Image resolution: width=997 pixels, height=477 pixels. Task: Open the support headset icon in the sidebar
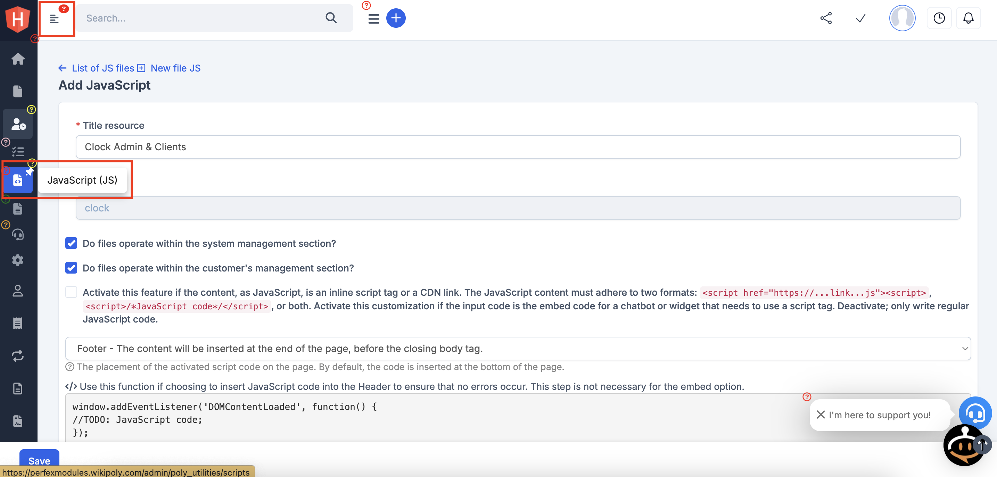click(18, 234)
